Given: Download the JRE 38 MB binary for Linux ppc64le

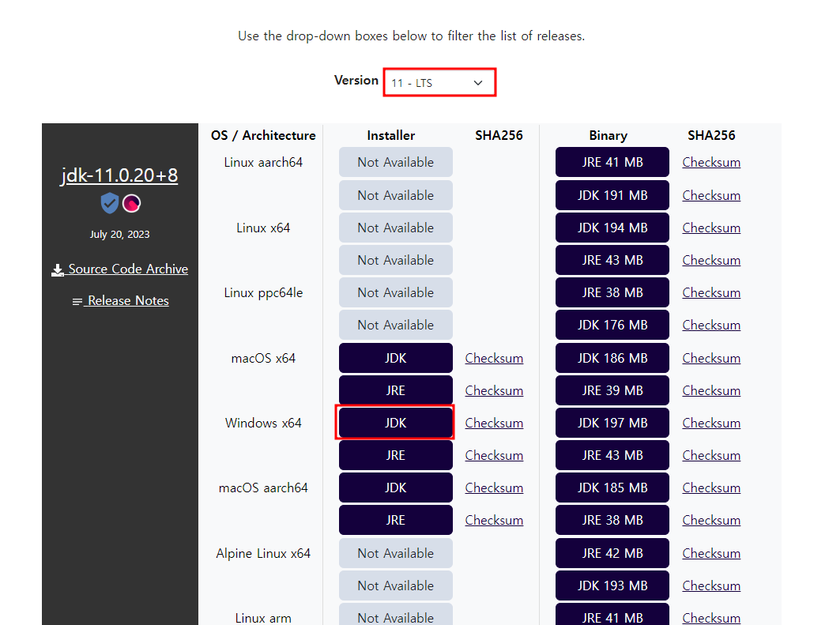Looking at the screenshot, I should pyautogui.click(x=612, y=292).
